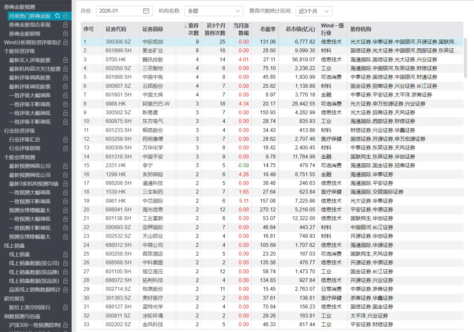Click the stock name 紫金矿业

(x=153, y=50)
